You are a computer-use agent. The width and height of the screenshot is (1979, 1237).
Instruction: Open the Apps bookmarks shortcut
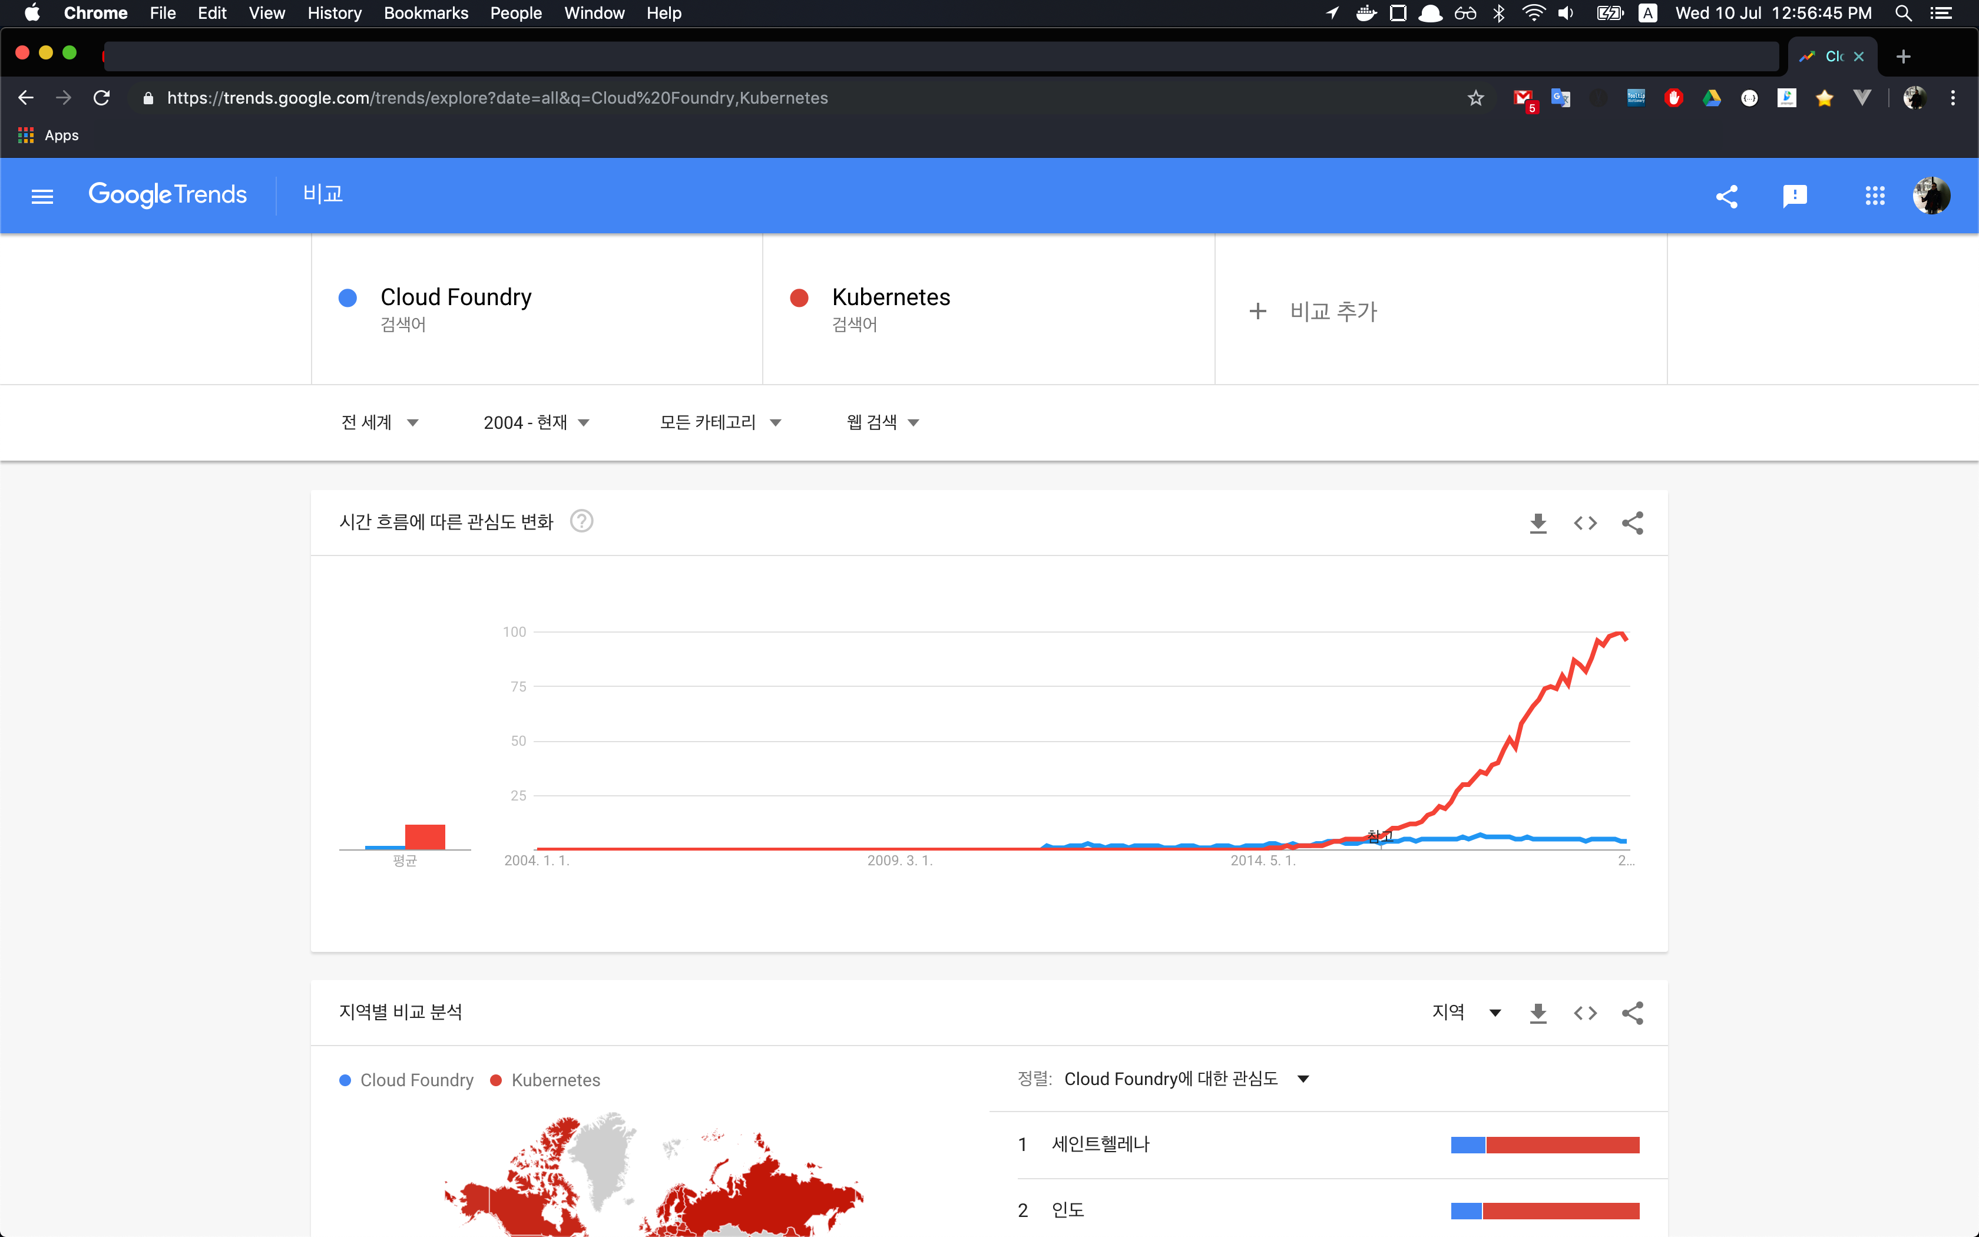[49, 135]
